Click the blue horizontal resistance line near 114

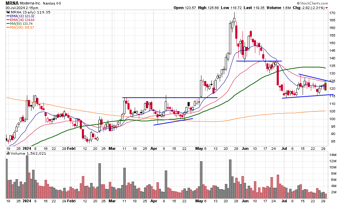pyautogui.click(x=170, y=98)
